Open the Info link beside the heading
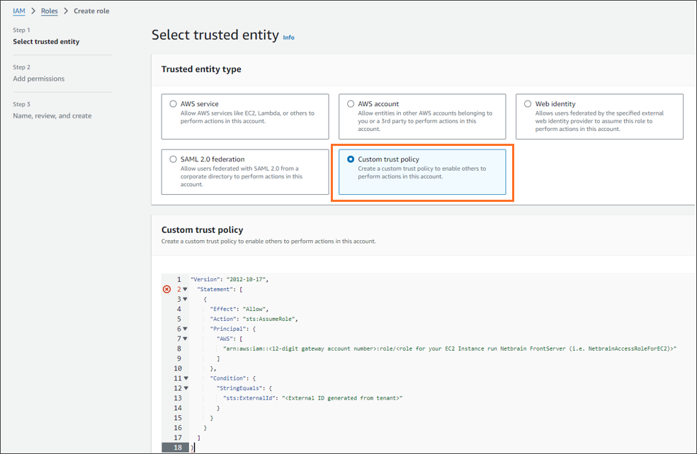Screen dimensions: 697x454 click(288, 37)
